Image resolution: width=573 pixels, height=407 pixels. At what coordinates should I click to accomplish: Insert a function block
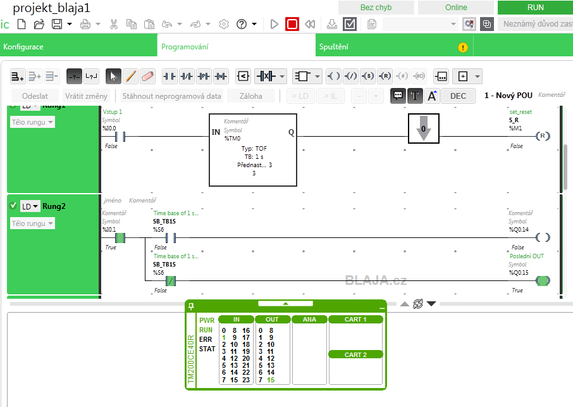coord(302,77)
